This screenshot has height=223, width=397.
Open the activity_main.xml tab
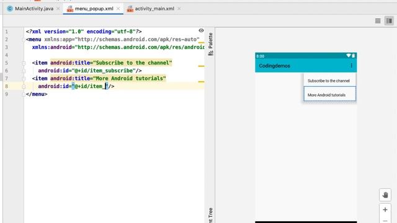point(154,9)
